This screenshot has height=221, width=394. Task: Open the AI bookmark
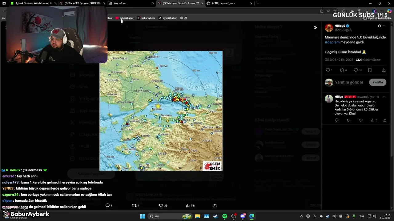point(183,18)
